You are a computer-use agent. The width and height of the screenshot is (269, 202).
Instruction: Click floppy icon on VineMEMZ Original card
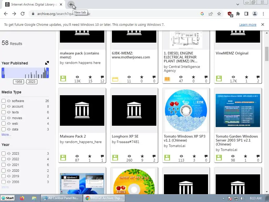coord(219,78)
